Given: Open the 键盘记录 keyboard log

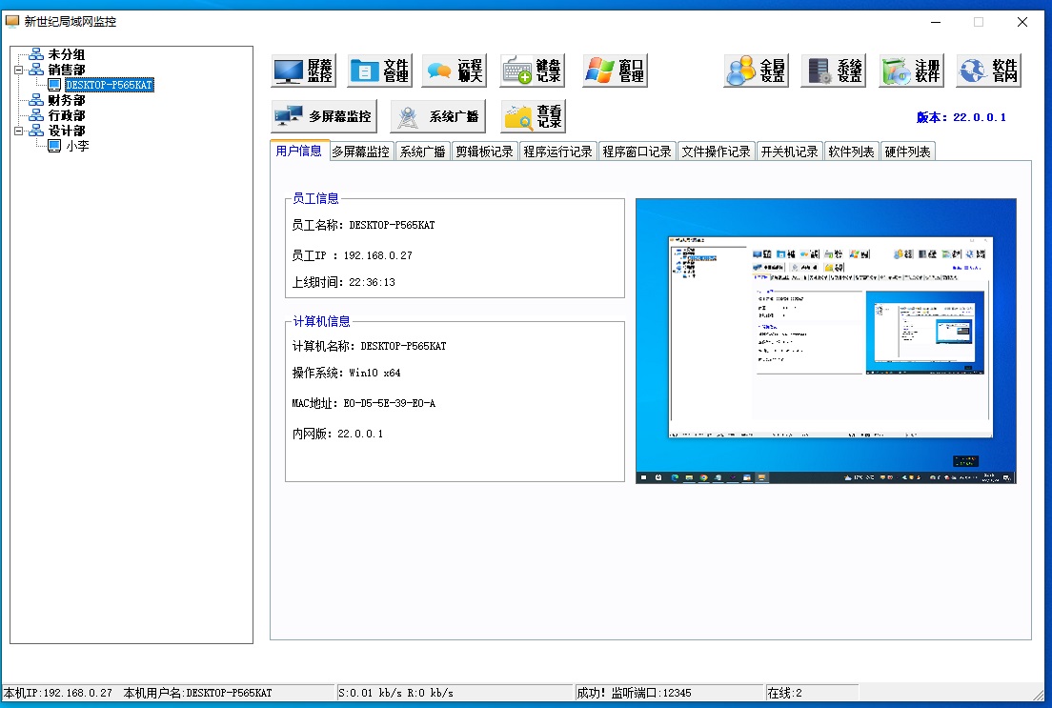Looking at the screenshot, I should click(x=532, y=71).
